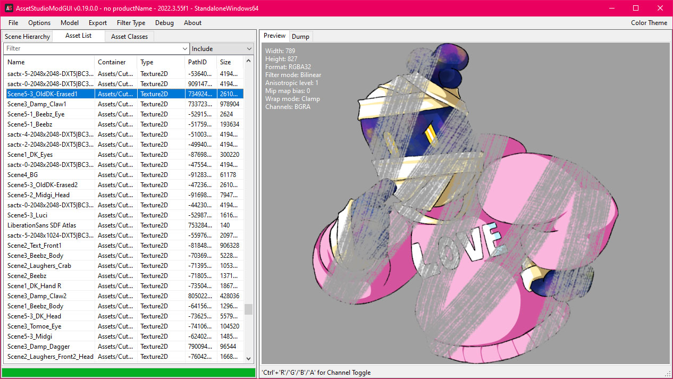Click size value 978904
The image size is (673, 379).
tap(230, 104)
